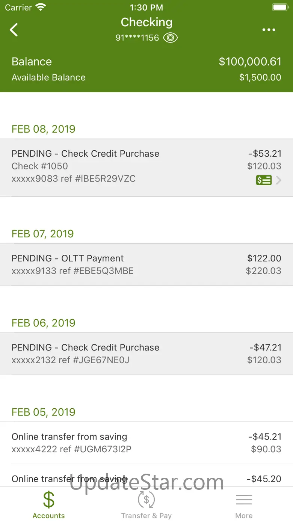Tap masked account number 91****1156
Image resolution: width=293 pixels, height=521 pixels.
(x=137, y=38)
